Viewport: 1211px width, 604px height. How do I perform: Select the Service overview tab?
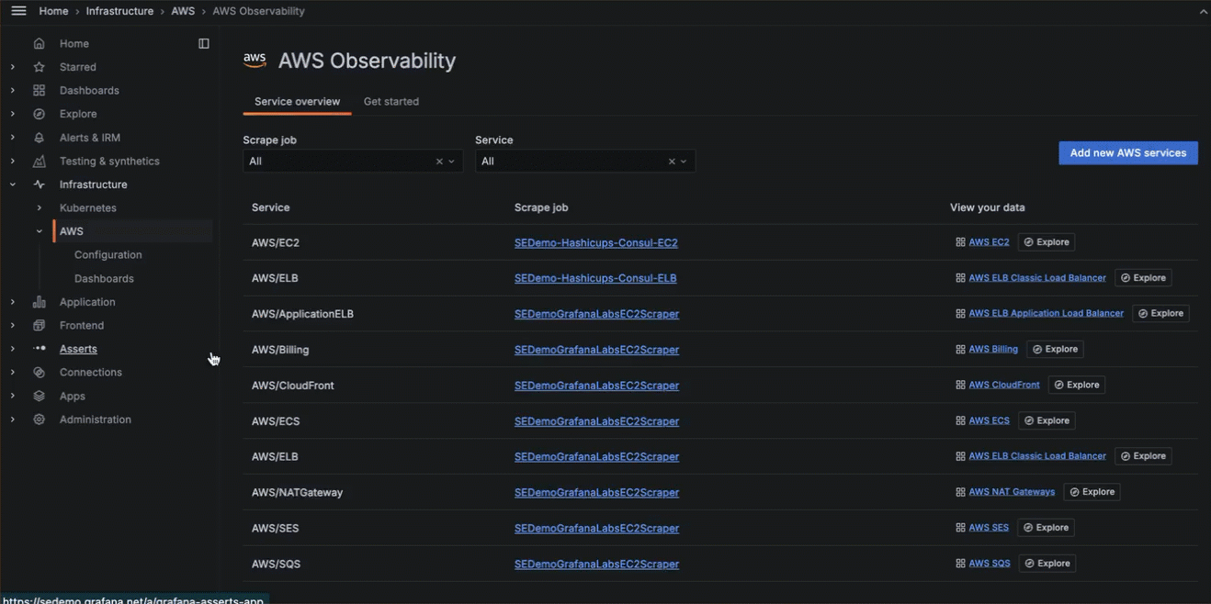297,102
